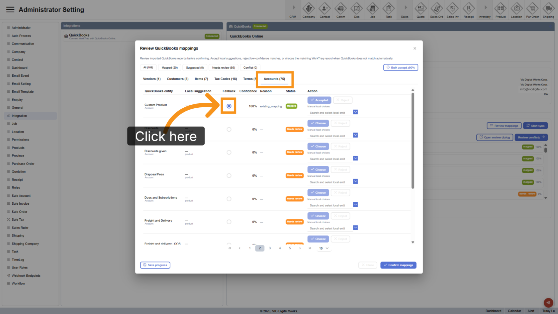
Task: Expand the Inventory group arrow
Action: (x=486, y=8)
